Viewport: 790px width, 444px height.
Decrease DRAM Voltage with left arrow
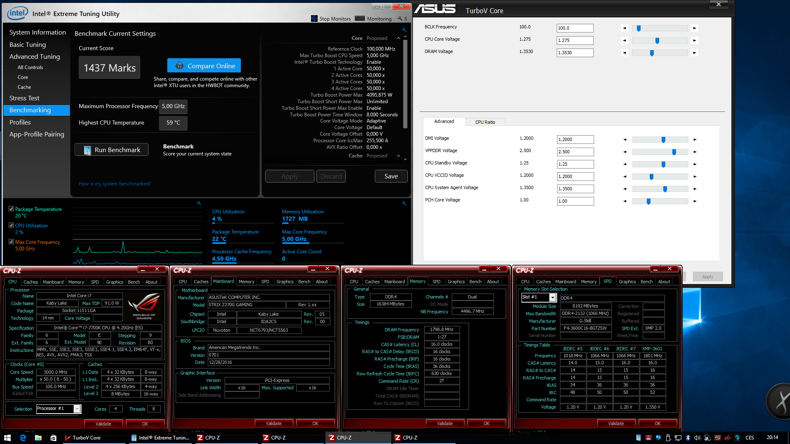pos(625,53)
